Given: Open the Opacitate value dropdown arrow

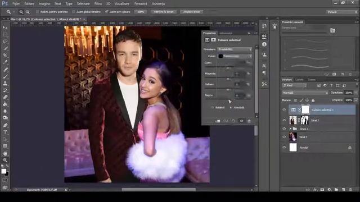Looking at the screenshot, I should [x=356, y=93].
